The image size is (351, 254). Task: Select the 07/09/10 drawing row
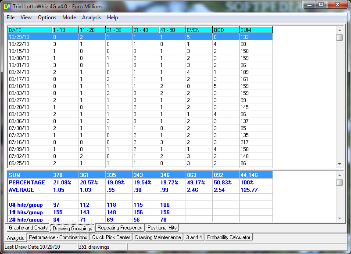coord(140,149)
